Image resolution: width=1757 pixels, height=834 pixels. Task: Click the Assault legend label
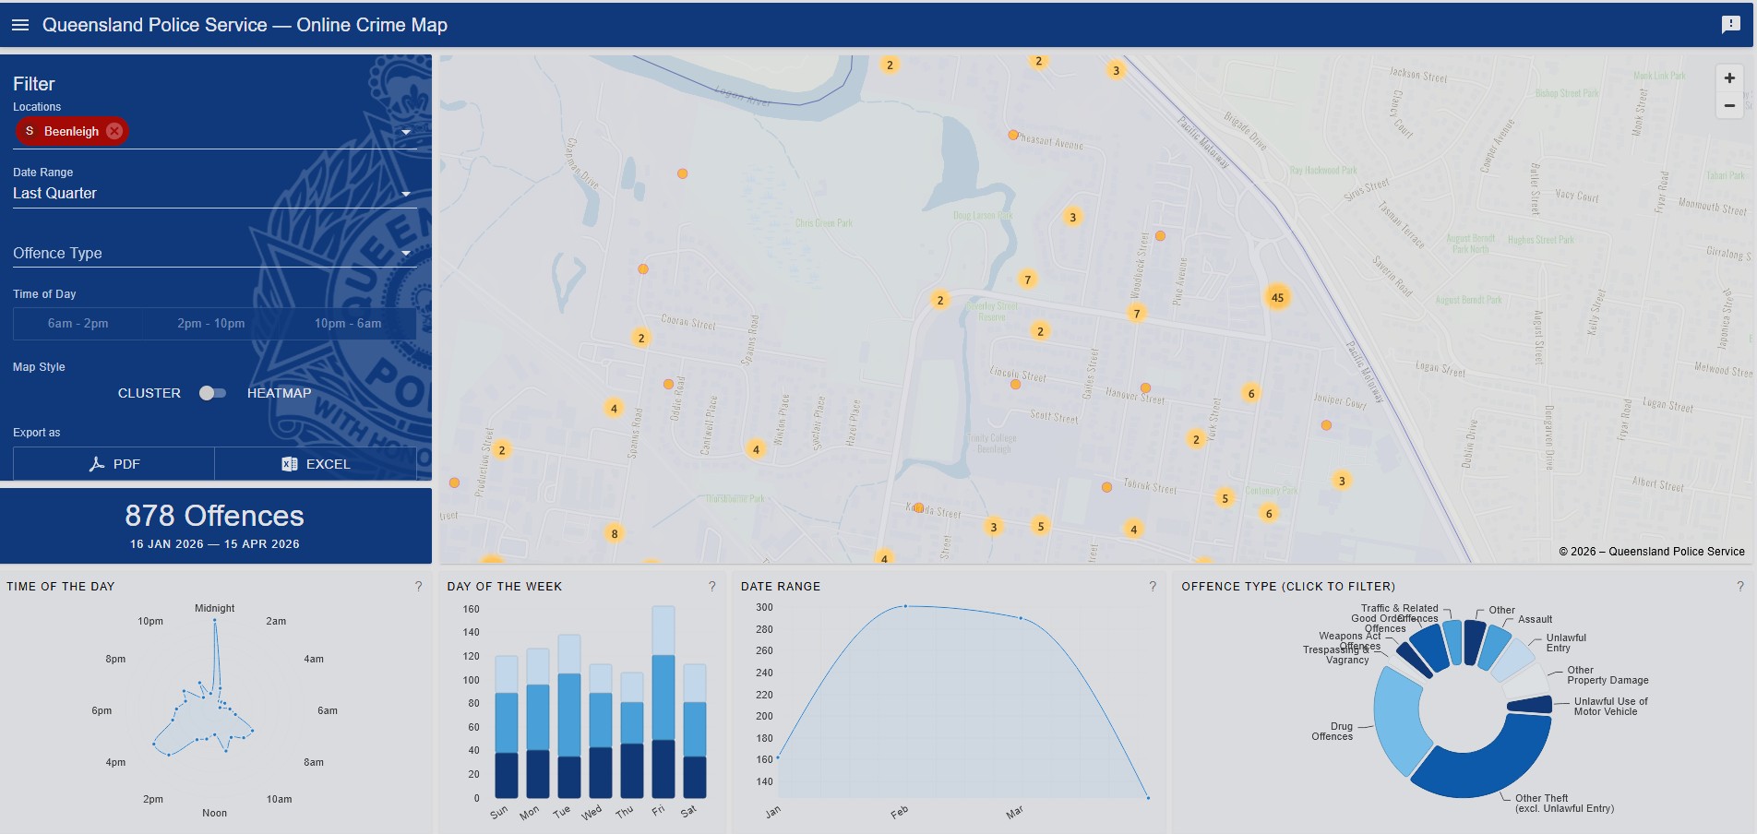click(x=1536, y=619)
